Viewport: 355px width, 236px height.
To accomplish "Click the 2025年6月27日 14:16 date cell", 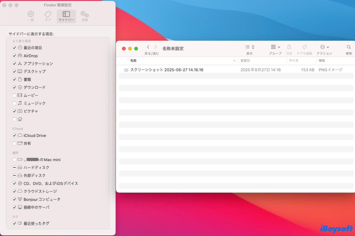I will pyautogui.click(x=261, y=70).
